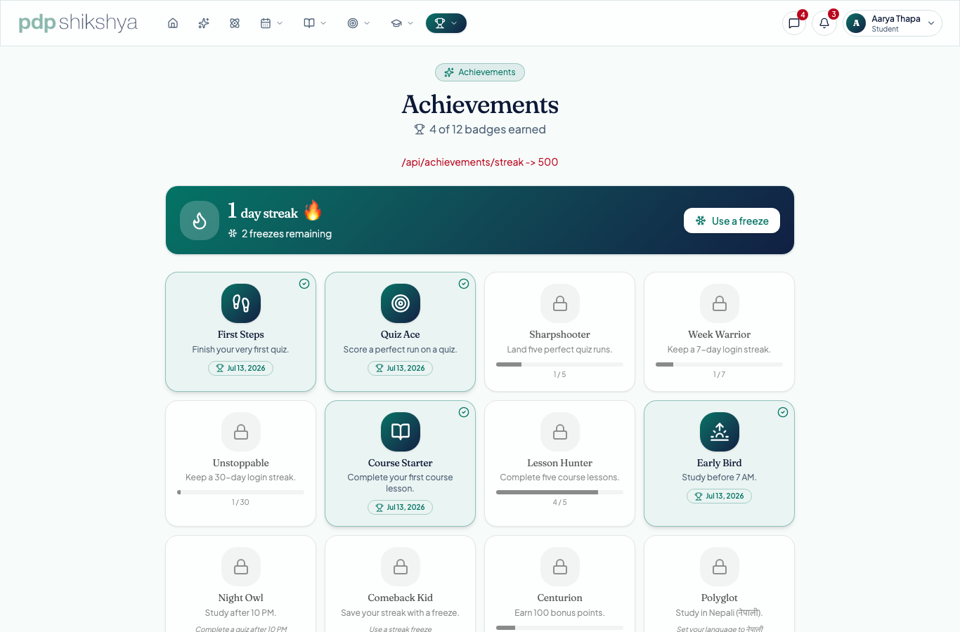960x632 pixels.
Task: Click the Week Warrior progress bar
Action: 720,364
